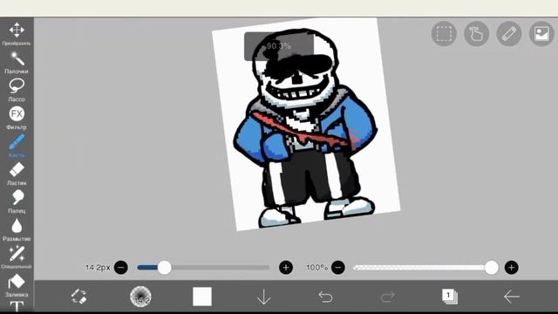This screenshot has width=558, height=314.
Task: Select the Blur droplet tool
Action: point(17,229)
